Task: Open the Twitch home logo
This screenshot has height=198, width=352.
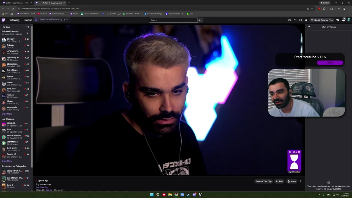Action: pyautogui.click(x=3, y=20)
